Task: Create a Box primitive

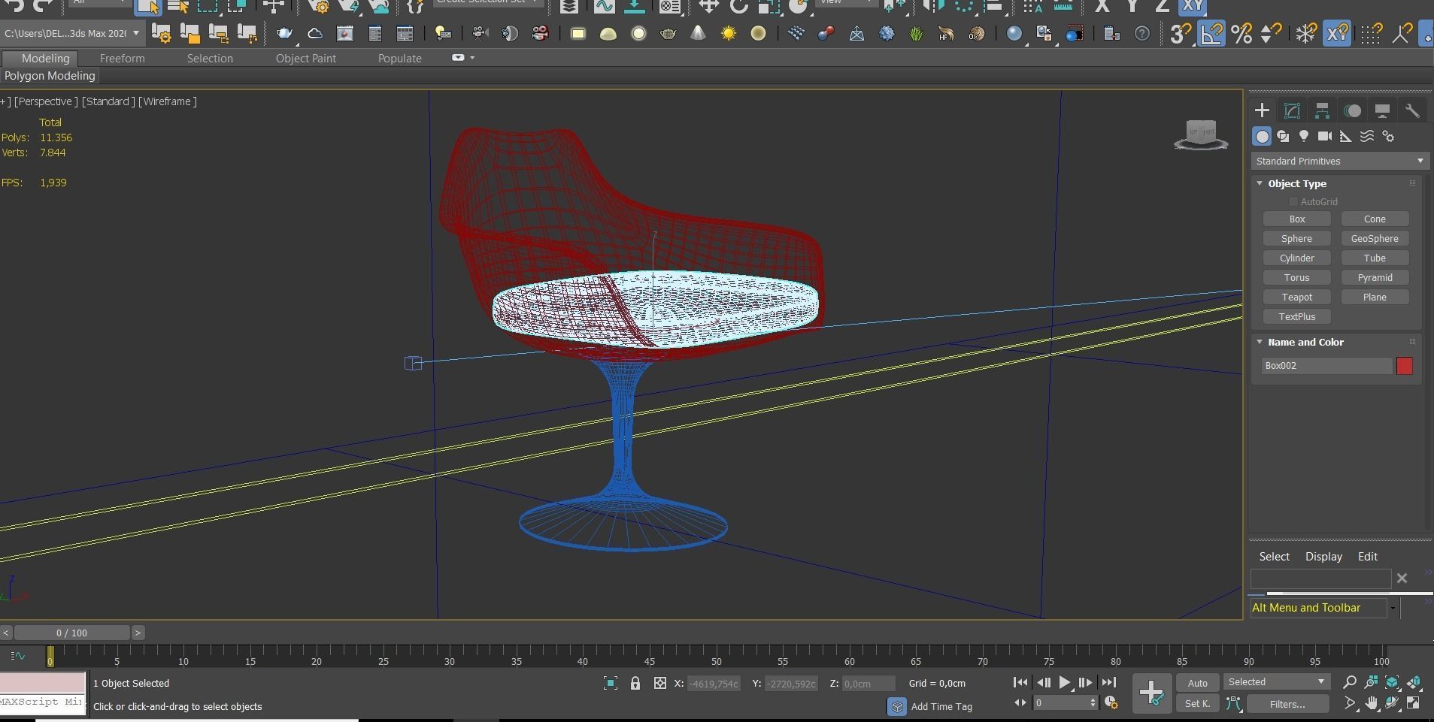Action: [x=1297, y=219]
